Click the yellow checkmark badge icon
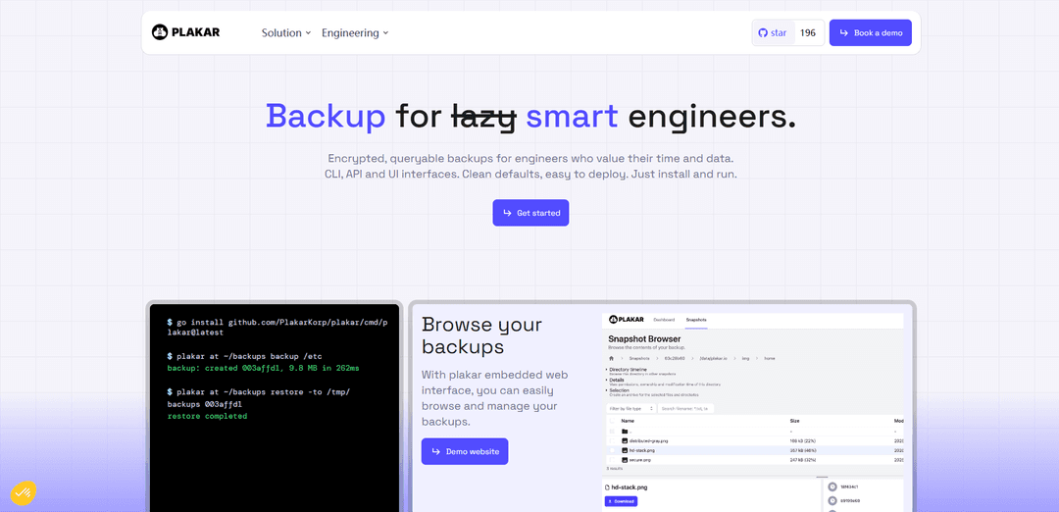1059x512 pixels. coord(23,491)
